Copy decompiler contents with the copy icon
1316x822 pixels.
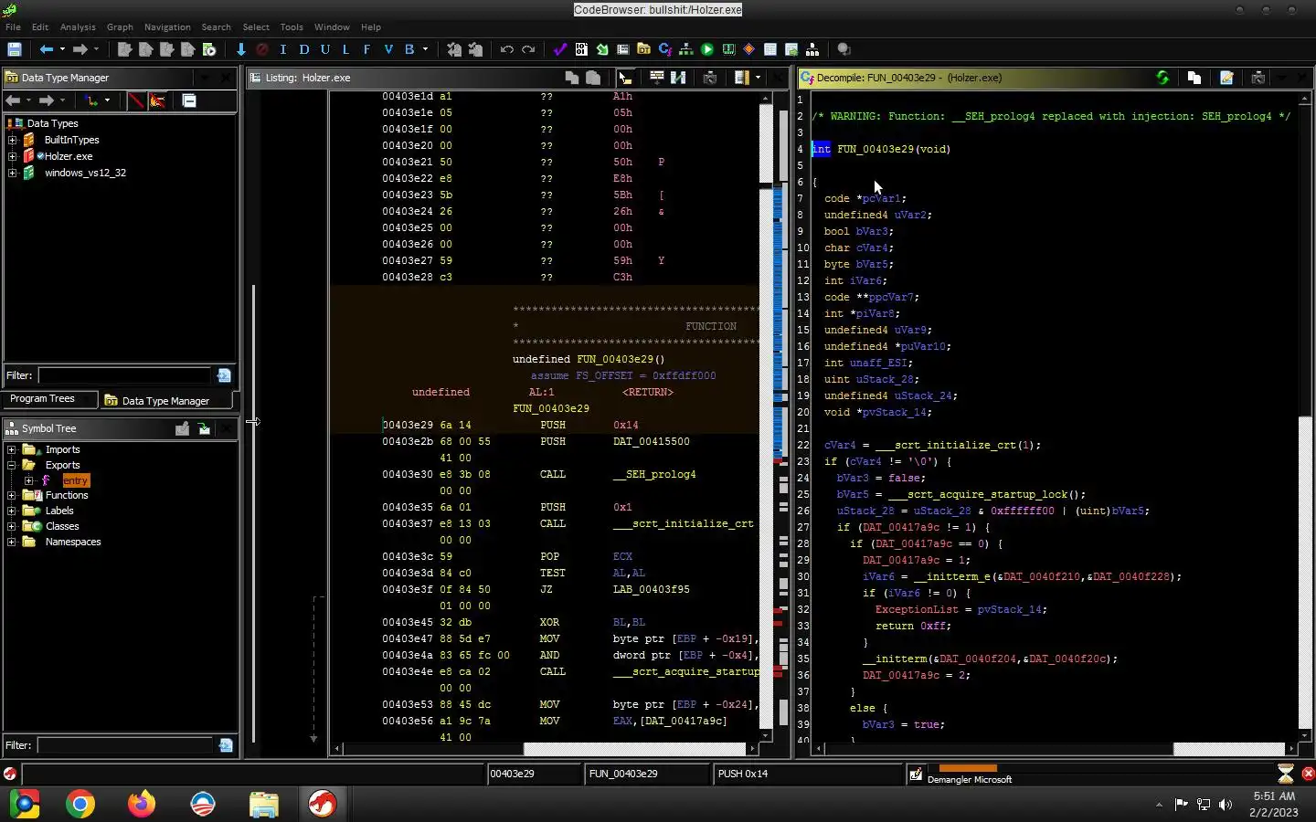pyautogui.click(x=1194, y=78)
